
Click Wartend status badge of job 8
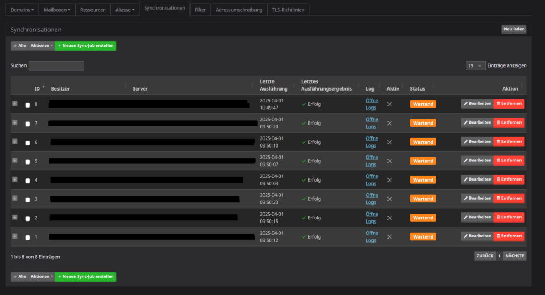pyautogui.click(x=423, y=104)
